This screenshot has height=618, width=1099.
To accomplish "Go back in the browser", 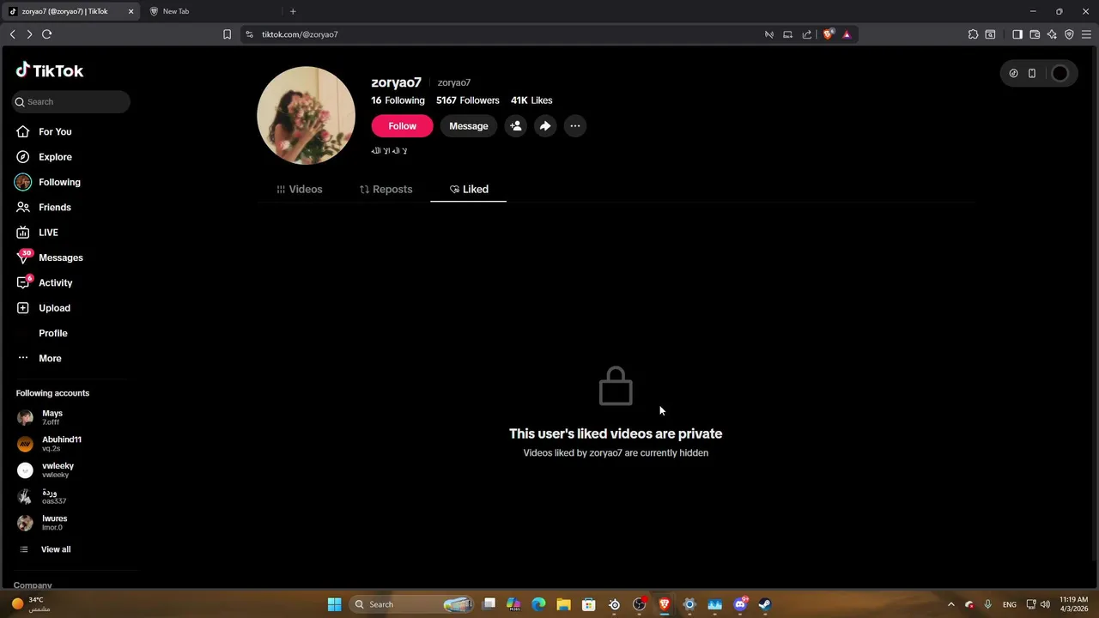I will 12,34.
